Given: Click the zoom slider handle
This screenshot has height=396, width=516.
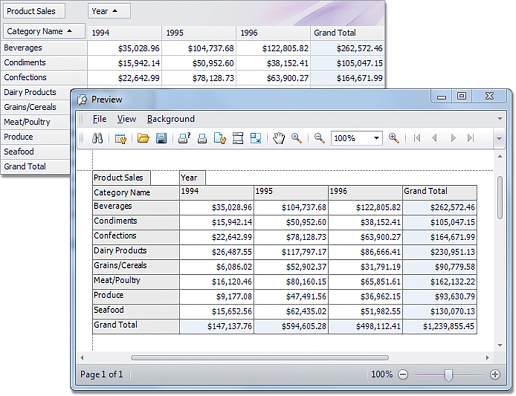Looking at the screenshot, I should tap(448, 375).
